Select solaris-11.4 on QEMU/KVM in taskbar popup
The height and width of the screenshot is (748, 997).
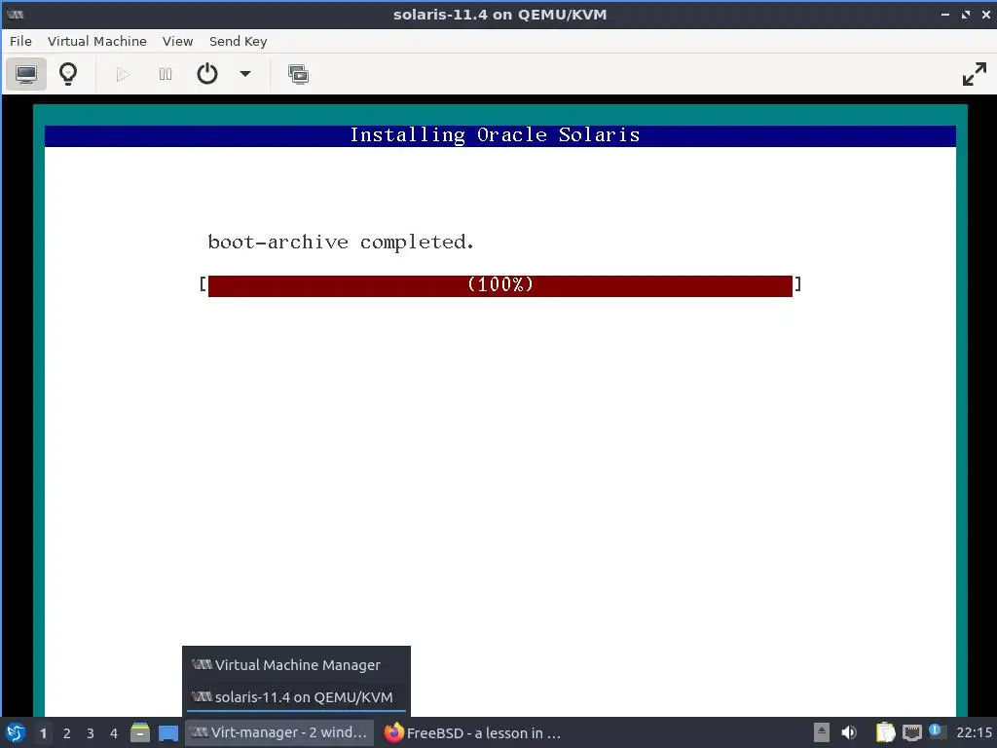click(x=296, y=697)
